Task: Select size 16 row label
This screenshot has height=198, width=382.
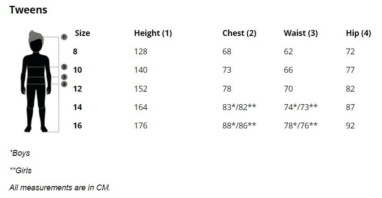Action: point(77,126)
